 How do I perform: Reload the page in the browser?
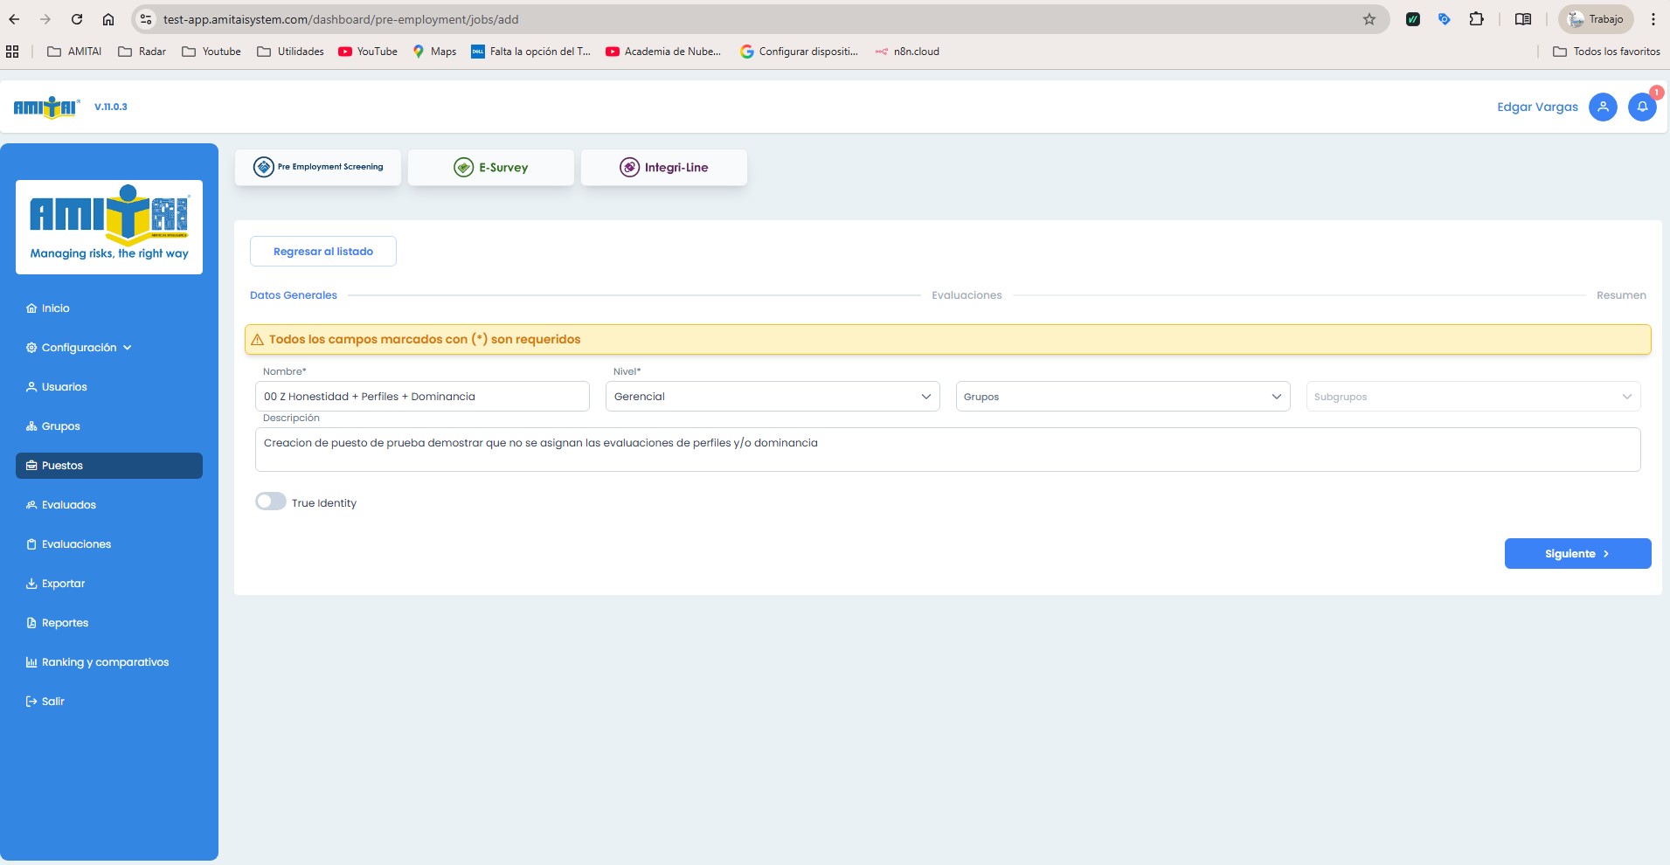77,19
